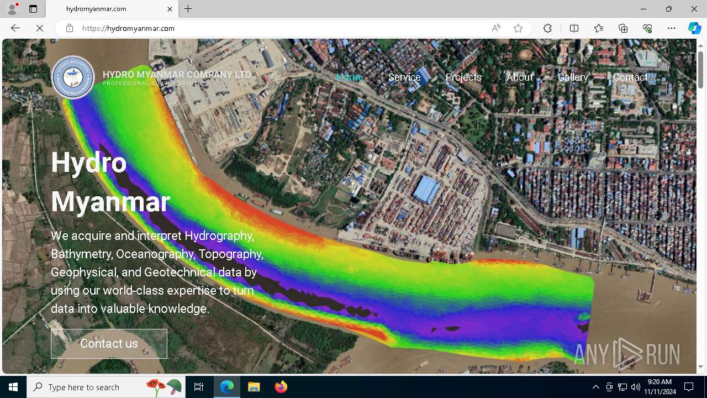Open a new tab with plus button
This screenshot has width=707, height=398.
(x=188, y=9)
